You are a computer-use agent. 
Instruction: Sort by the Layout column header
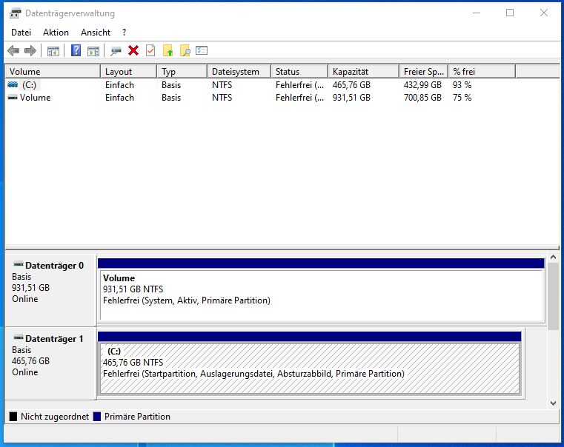tap(128, 72)
